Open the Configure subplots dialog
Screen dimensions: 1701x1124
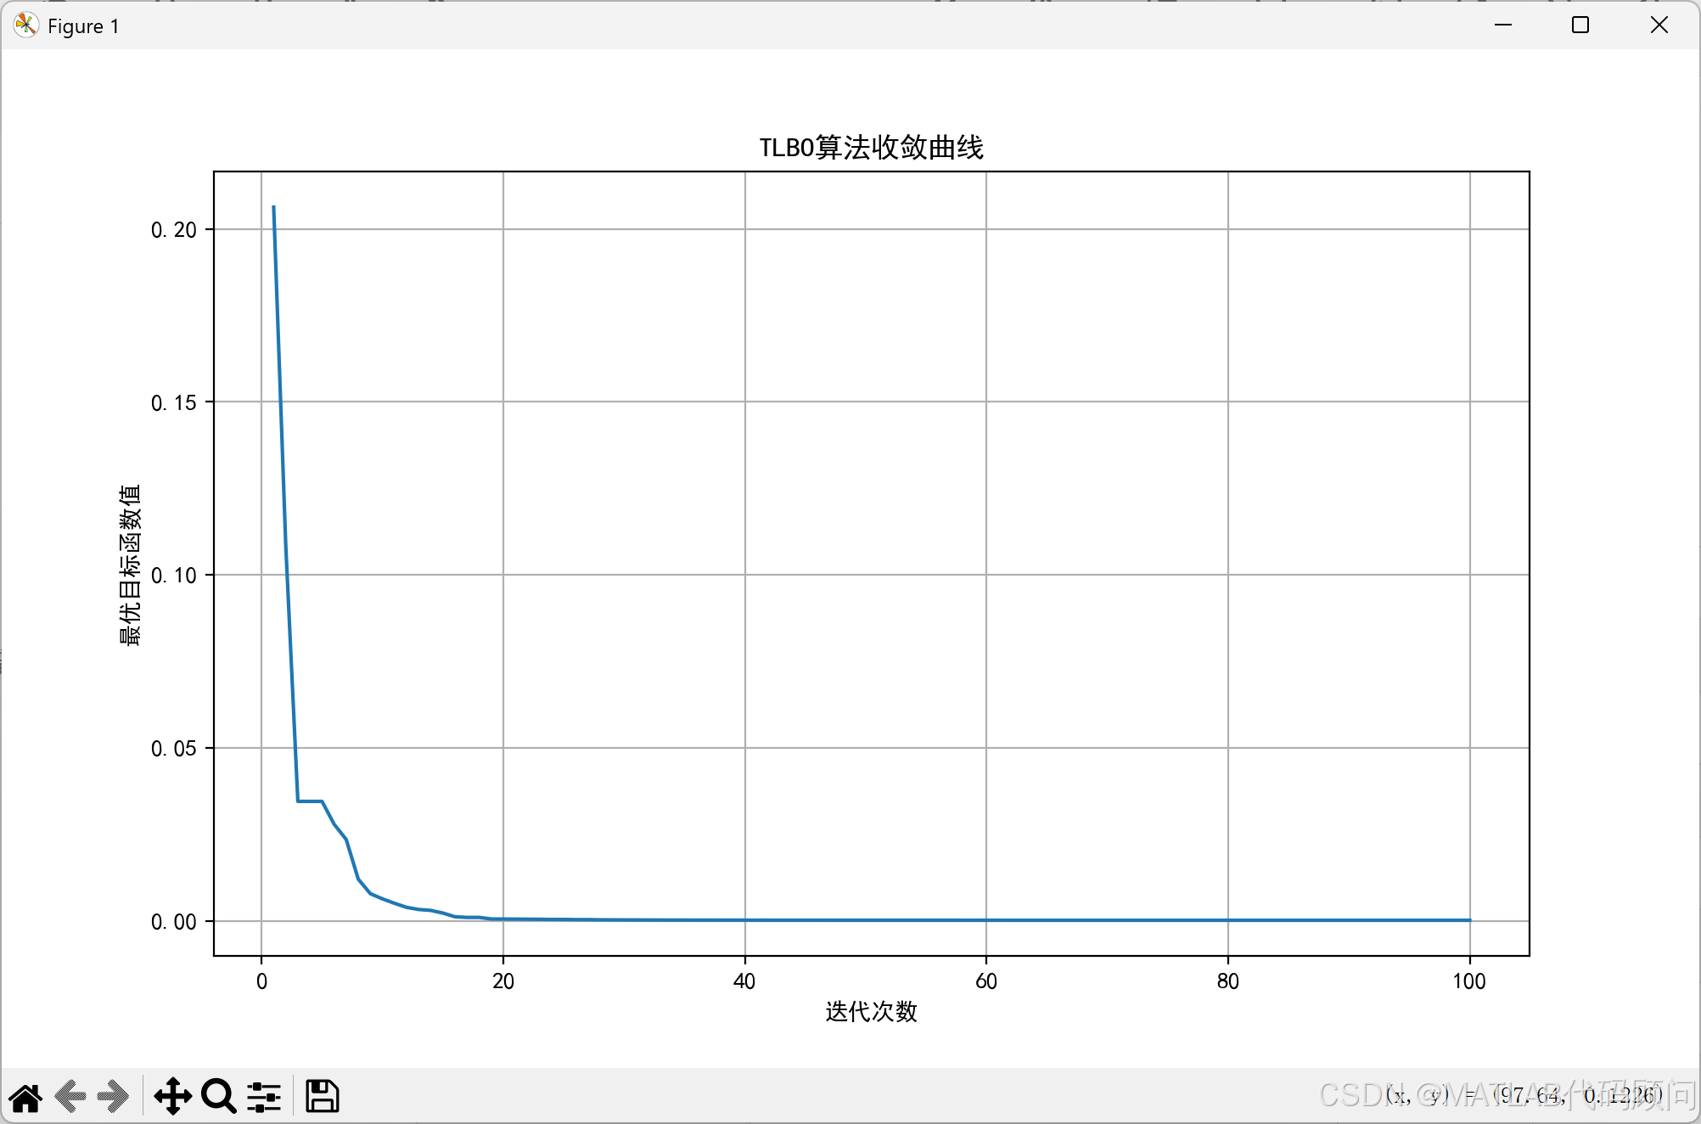tap(264, 1097)
